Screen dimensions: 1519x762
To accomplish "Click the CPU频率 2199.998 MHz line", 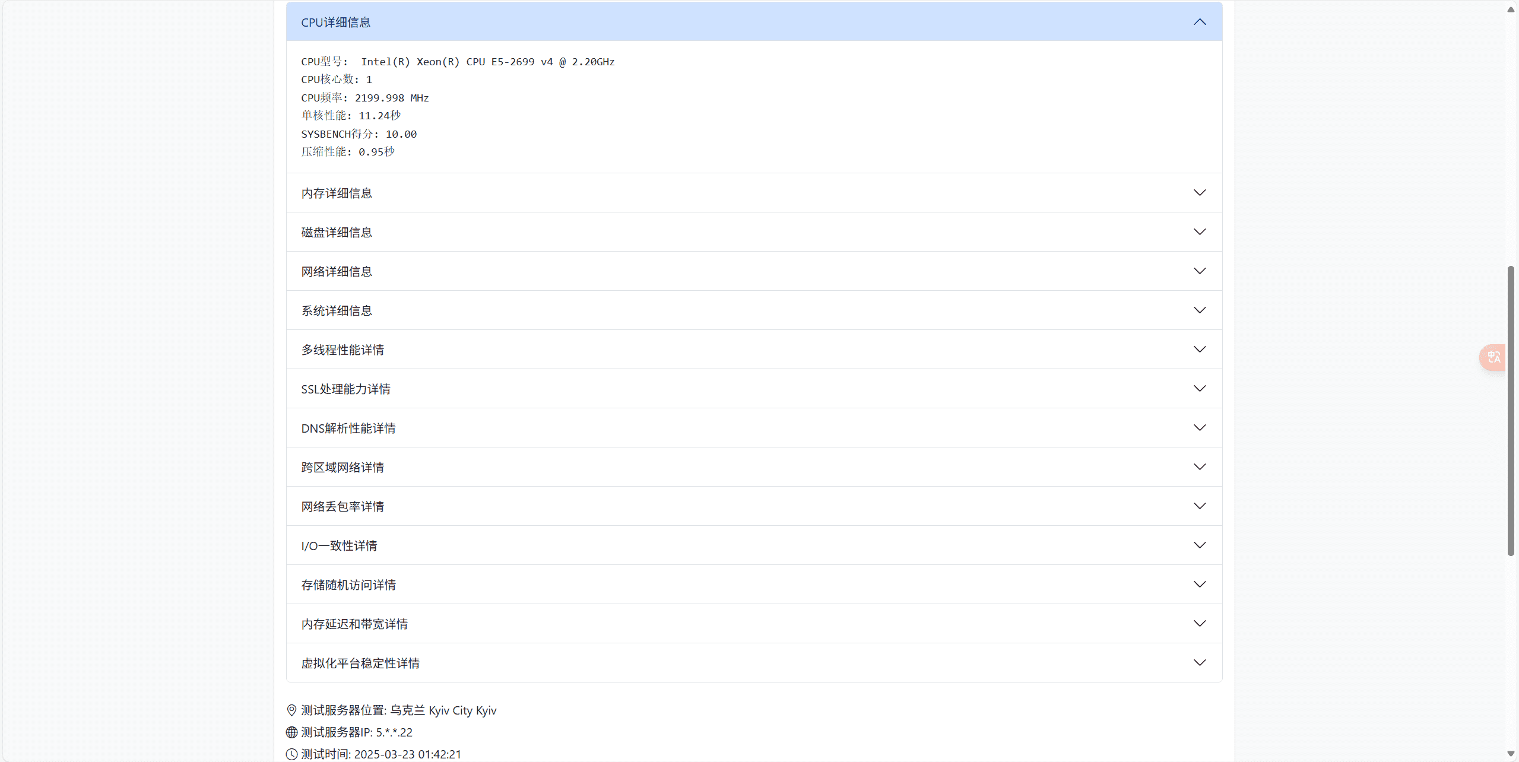I will 365,98.
